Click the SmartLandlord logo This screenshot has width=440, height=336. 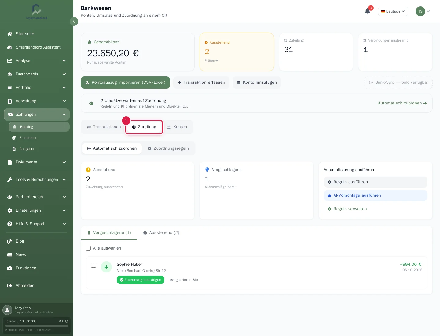coord(37,11)
